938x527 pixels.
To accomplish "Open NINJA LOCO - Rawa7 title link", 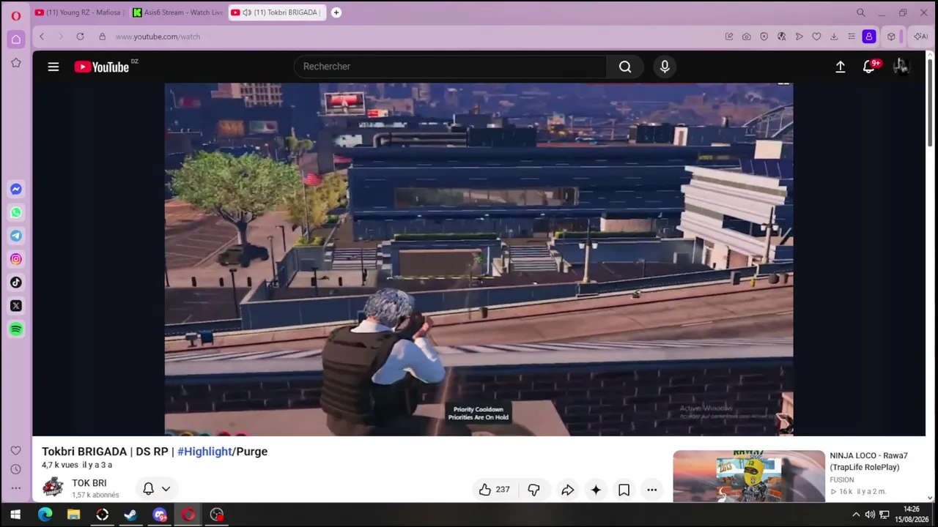I will point(868,462).
